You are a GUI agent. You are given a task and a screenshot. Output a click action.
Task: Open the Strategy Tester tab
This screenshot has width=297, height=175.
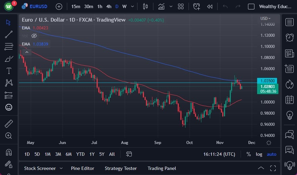[121, 168]
